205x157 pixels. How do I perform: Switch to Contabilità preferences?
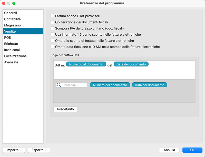pyautogui.click(x=12, y=19)
